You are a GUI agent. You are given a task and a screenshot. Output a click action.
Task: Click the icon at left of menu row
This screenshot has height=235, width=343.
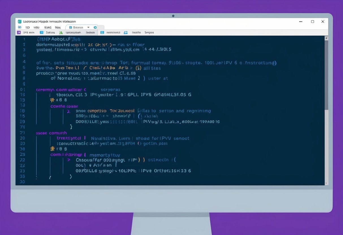(20, 27)
